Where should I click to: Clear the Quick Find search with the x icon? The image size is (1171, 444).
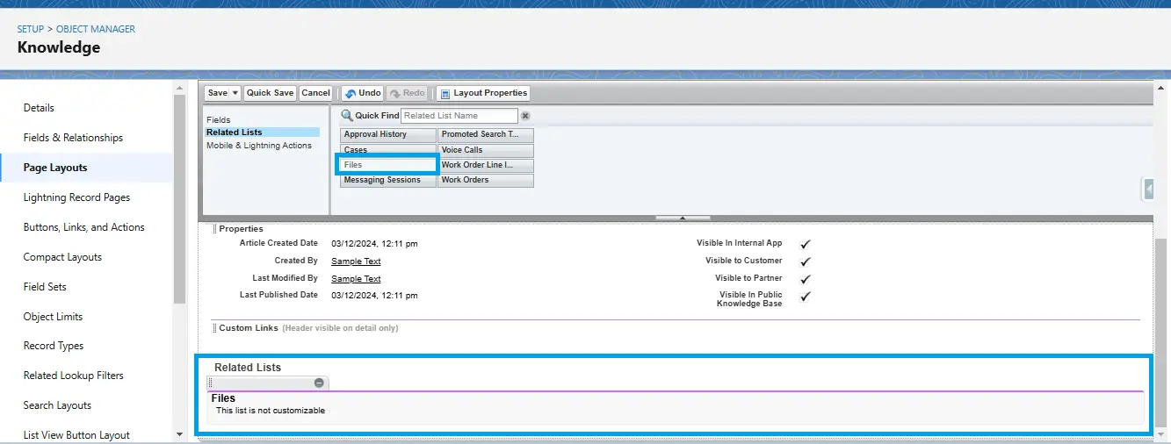click(525, 116)
